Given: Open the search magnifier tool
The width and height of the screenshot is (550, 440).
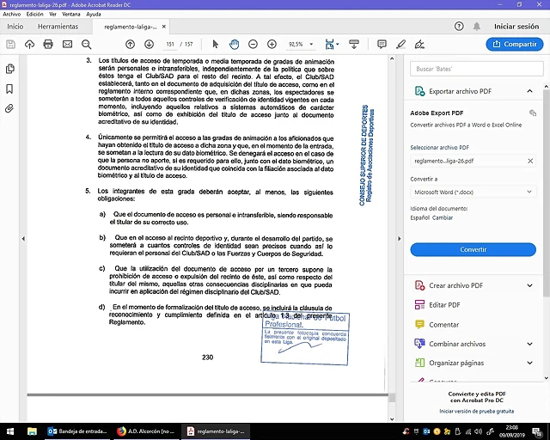Looking at the screenshot, I should (86, 44).
